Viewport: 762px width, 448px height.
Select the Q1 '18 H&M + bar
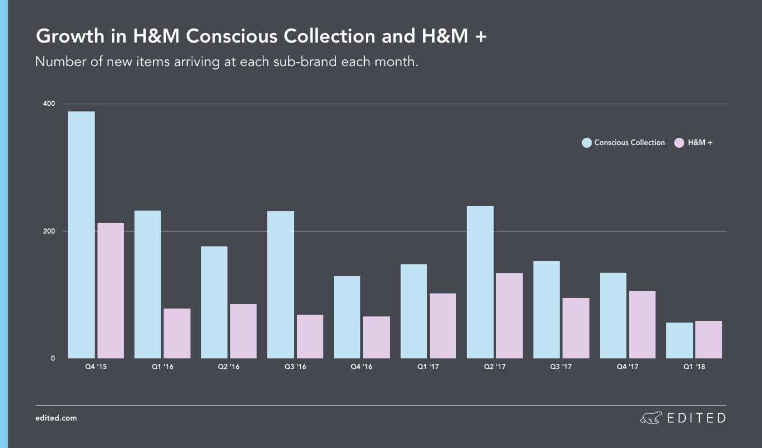point(709,340)
